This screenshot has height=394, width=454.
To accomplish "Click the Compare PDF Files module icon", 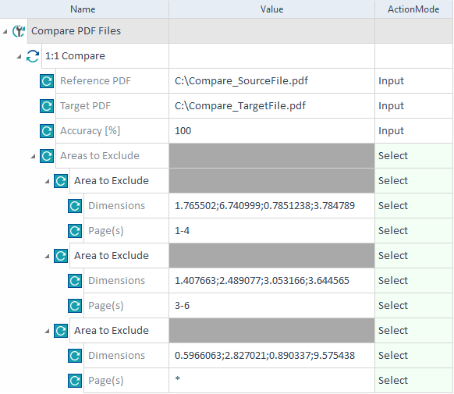I will pos(19,31).
